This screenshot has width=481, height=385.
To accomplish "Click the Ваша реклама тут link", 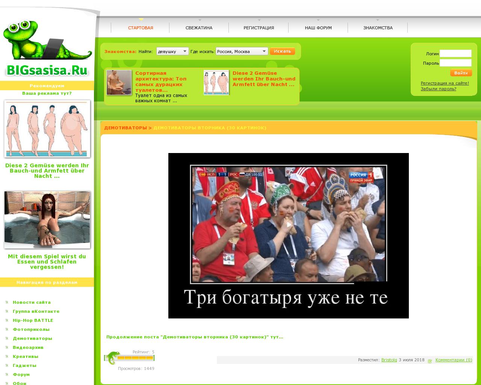I will tap(47, 93).
